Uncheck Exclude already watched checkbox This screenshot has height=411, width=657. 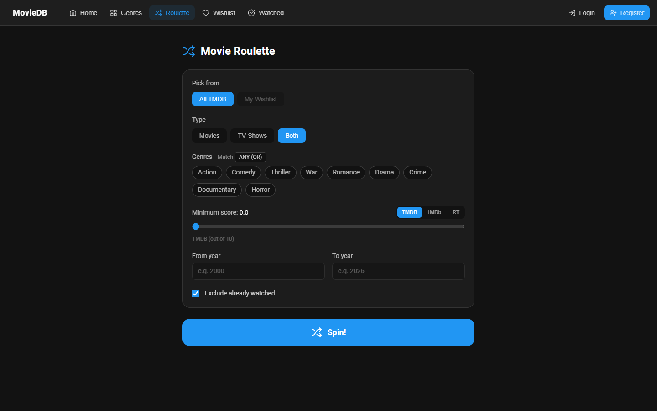[x=196, y=294]
